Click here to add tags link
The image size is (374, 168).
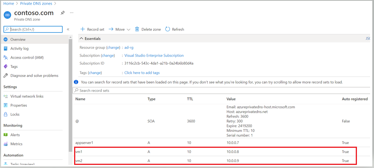[142, 73]
